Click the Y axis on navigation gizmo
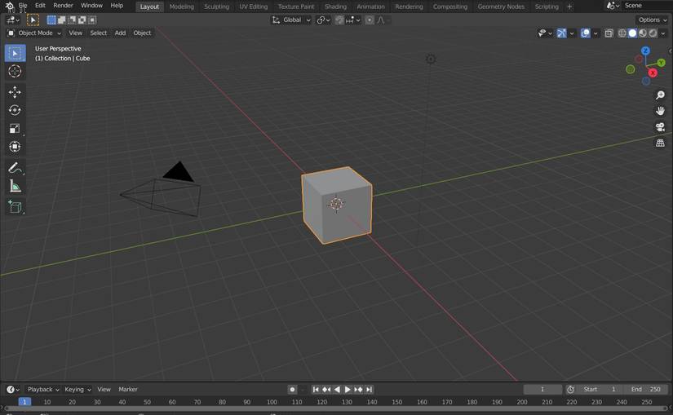673x415 pixels. pos(661,63)
